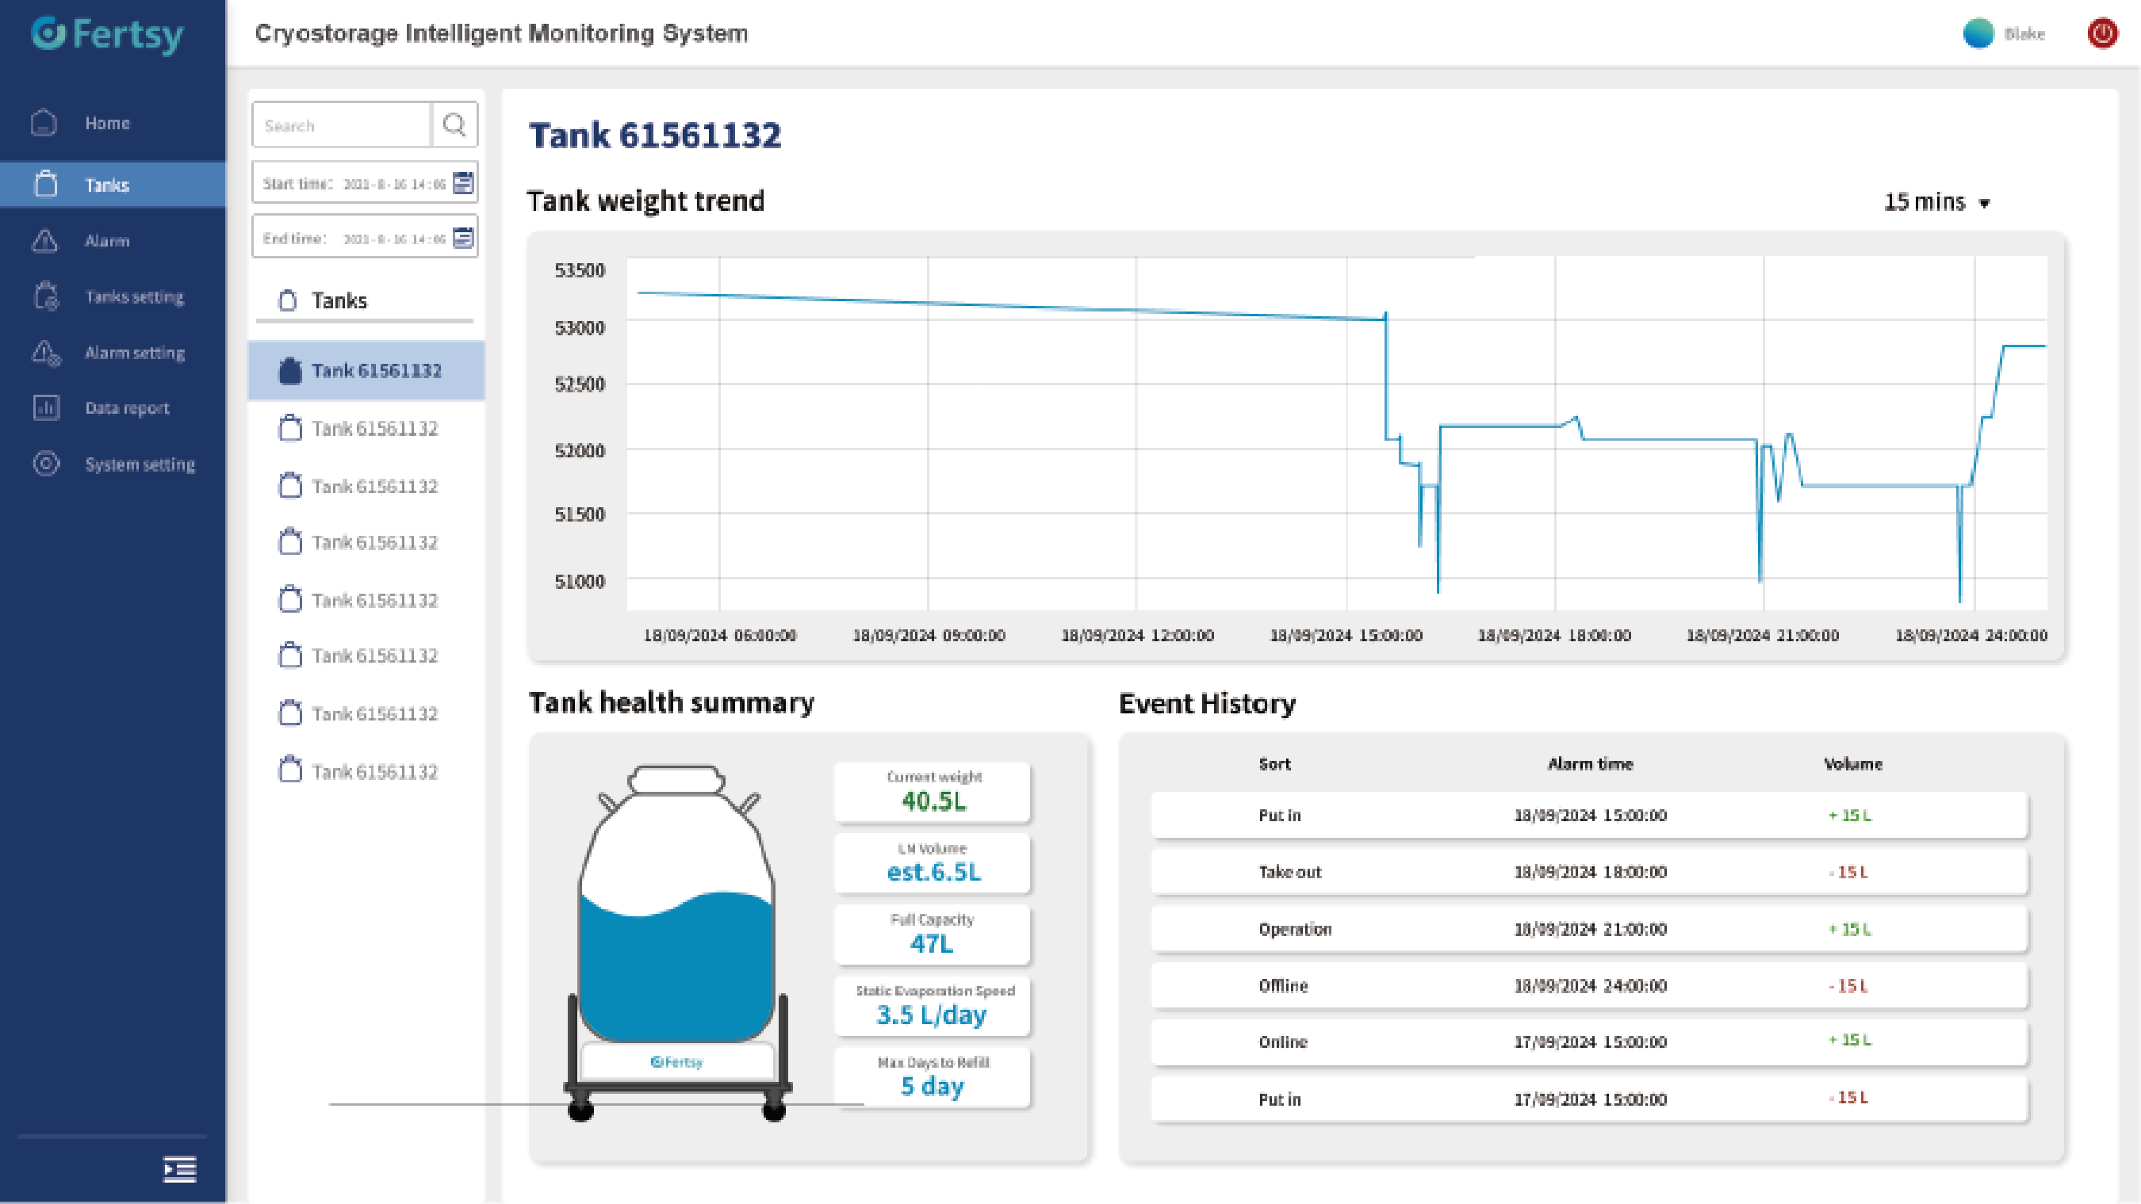Image resolution: width=2141 pixels, height=1204 pixels.
Task: Open the End time calendar icon
Action: (463, 238)
